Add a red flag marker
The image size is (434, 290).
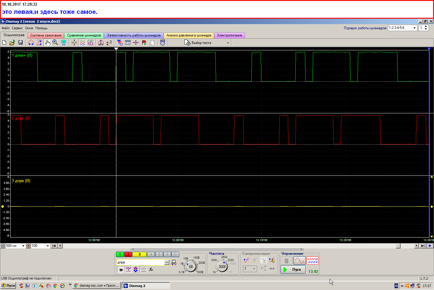click(144, 43)
